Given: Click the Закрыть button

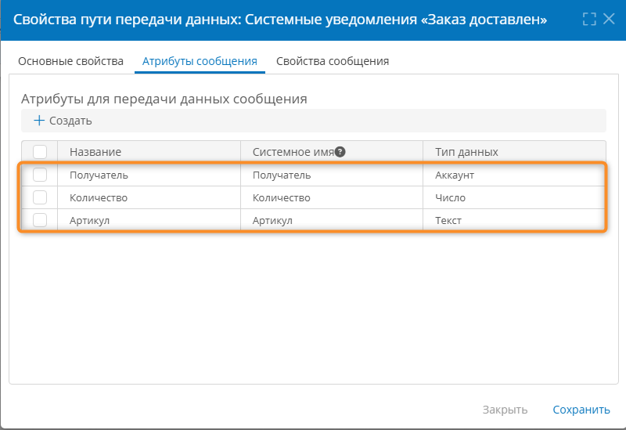Looking at the screenshot, I should point(505,410).
